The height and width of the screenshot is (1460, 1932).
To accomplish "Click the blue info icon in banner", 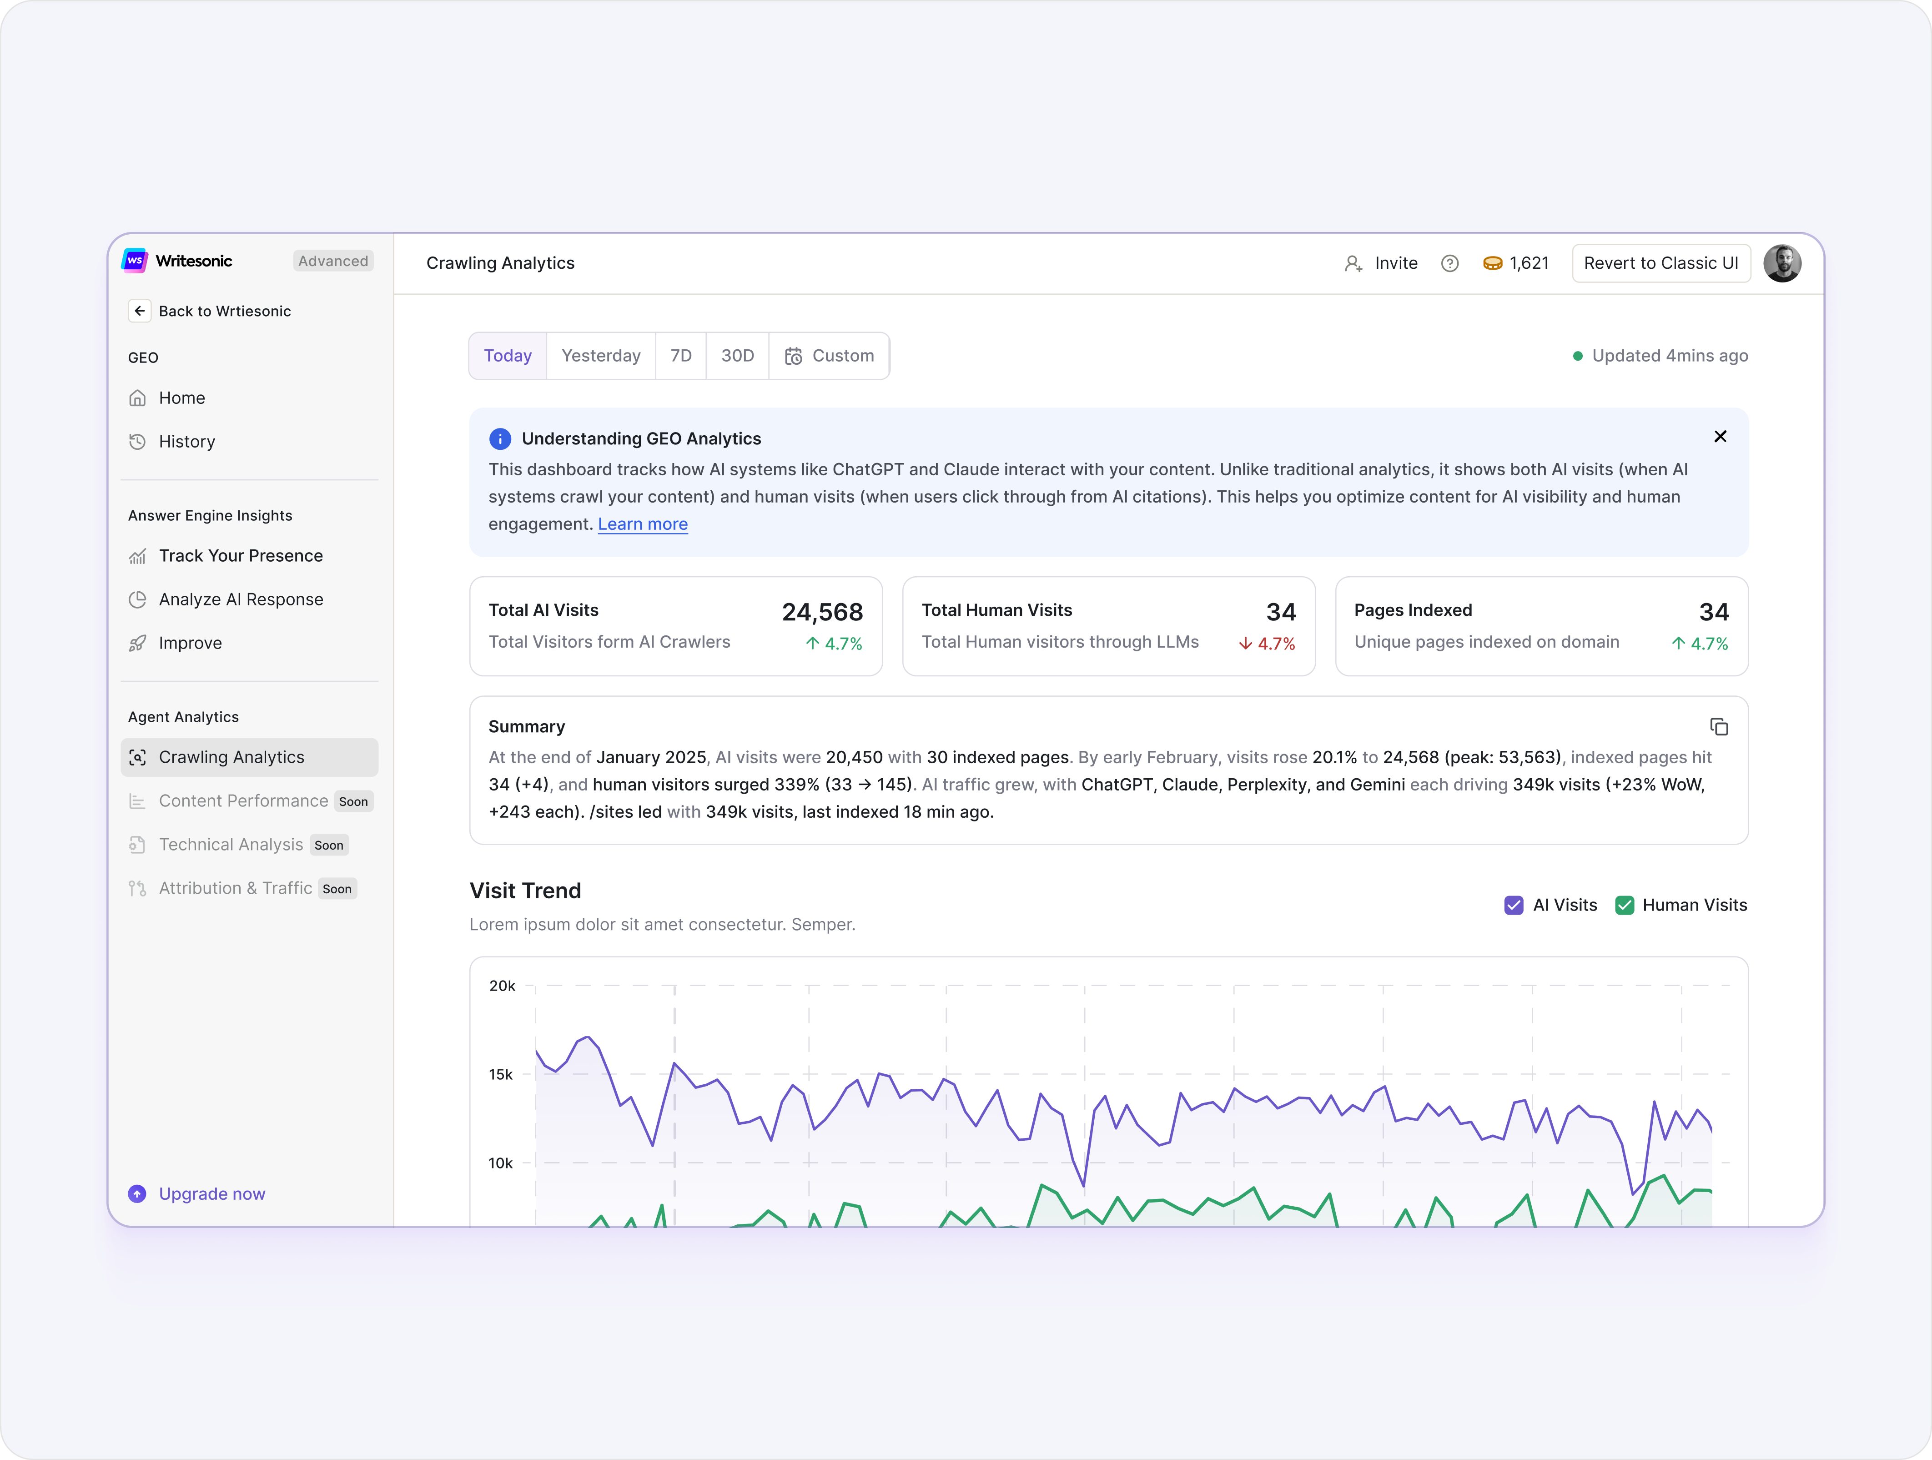I will [x=499, y=438].
